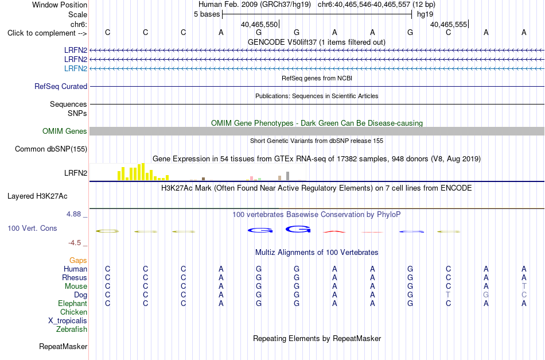Click the 'chr6:40,465,546-40,465,557 (12 bp)' position text
Image resolution: width=545 pixels, height=360 pixels.
[x=376, y=5]
